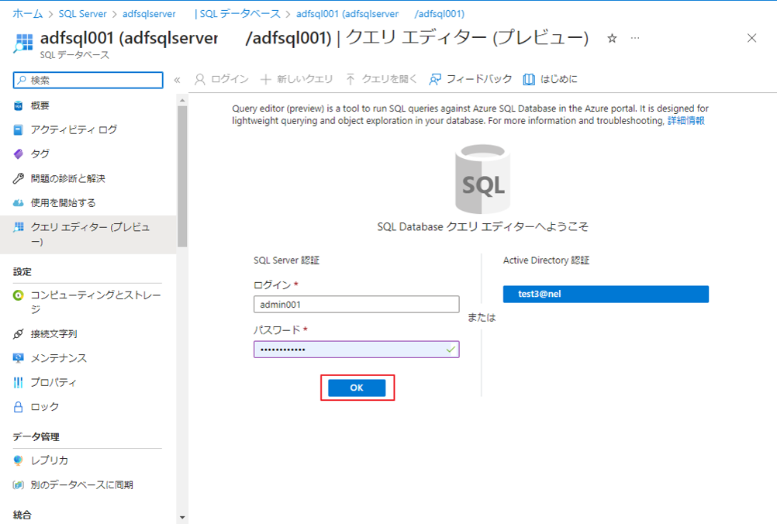Click the purple タグ tag icon
Screen dimensions: 777x524
(19, 154)
